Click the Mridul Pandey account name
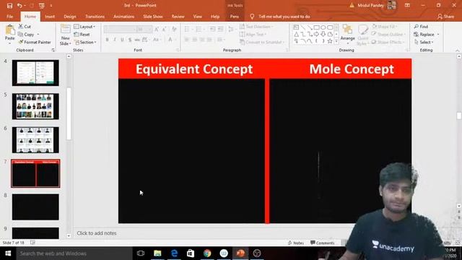Viewport: 462px width, 260px height. coord(370,5)
